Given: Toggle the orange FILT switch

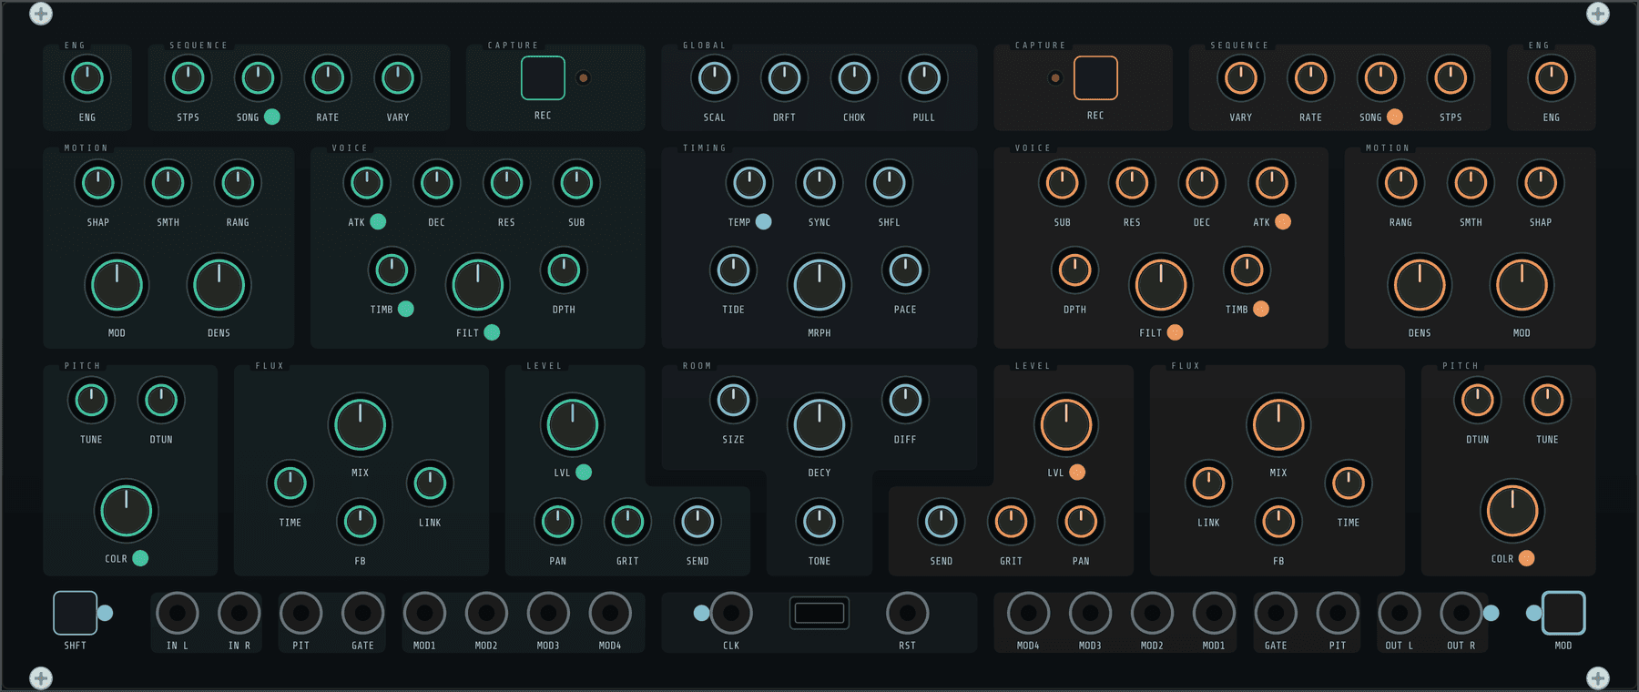Looking at the screenshot, I should point(1176,332).
